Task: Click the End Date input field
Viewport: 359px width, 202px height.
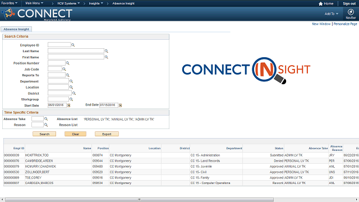Action: coord(109,105)
